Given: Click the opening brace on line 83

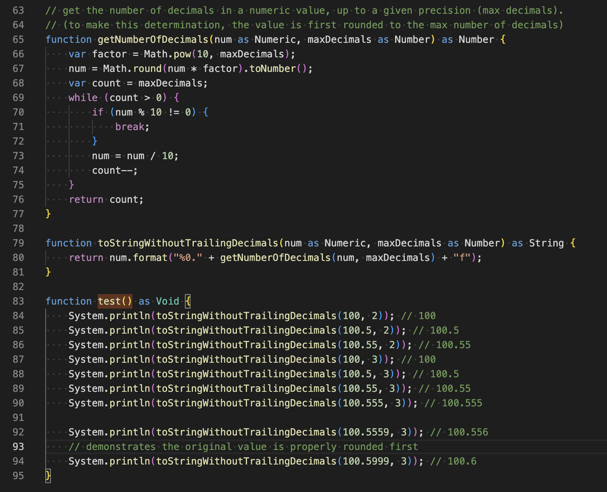Looking at the screenshot, I should 188,301.
